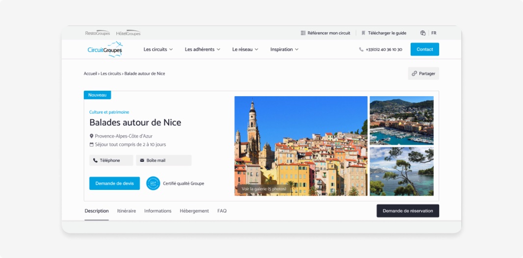Click the Nouveau badge label
The image size is (523, 258).
tap(98, 95)
